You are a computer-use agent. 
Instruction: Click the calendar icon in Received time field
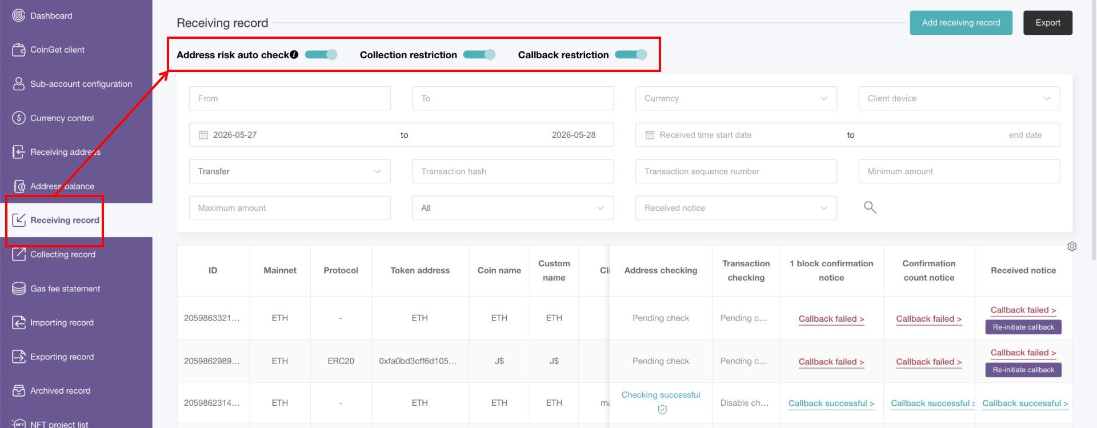[650, 135]
